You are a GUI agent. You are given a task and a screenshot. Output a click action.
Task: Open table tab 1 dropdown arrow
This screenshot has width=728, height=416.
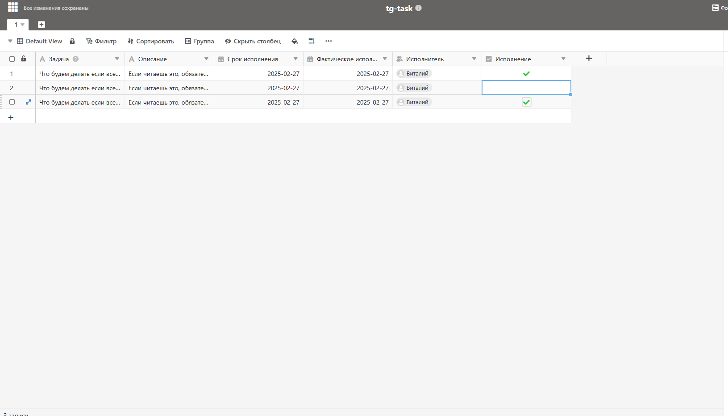[22, 25]
